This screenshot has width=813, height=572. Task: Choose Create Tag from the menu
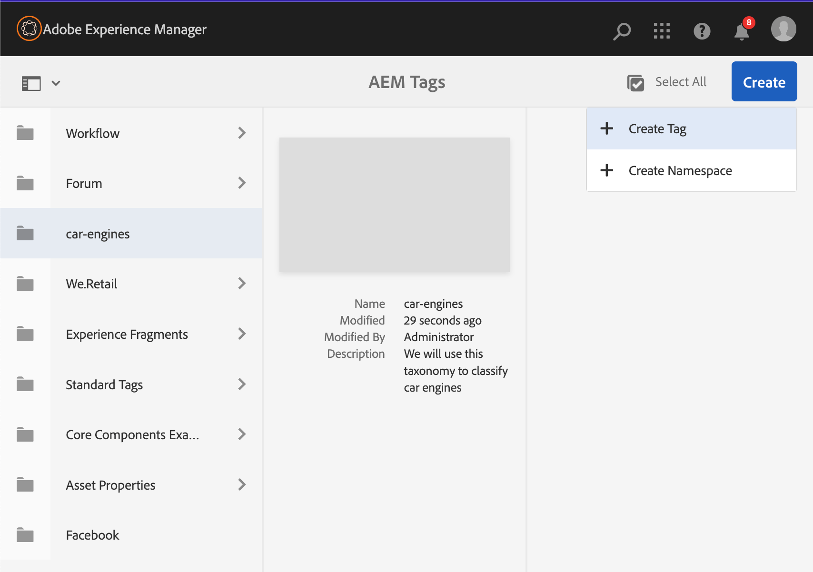[692, 128]
